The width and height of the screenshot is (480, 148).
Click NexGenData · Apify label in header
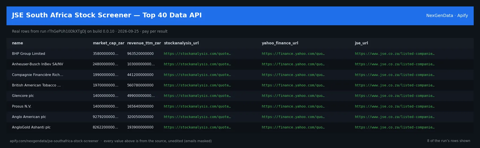447,15
